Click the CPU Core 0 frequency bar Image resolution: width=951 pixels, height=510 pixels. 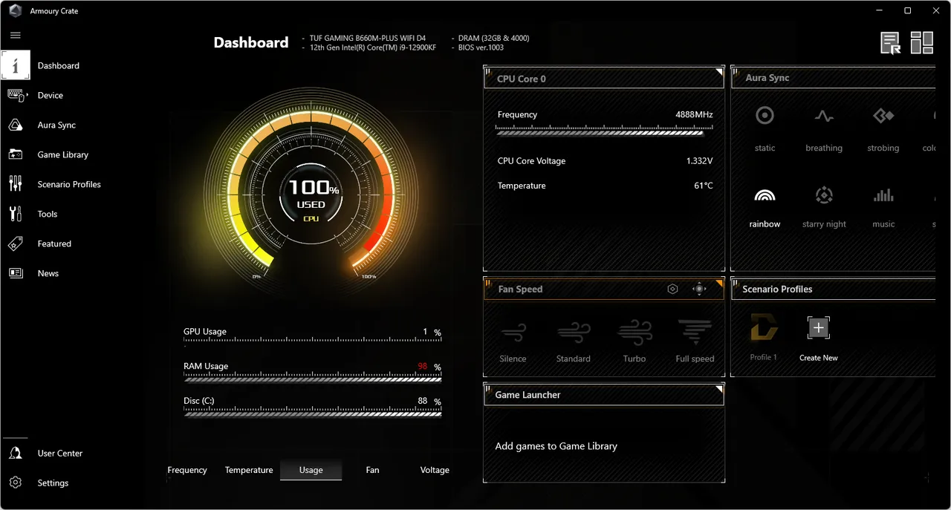(605, 131)
